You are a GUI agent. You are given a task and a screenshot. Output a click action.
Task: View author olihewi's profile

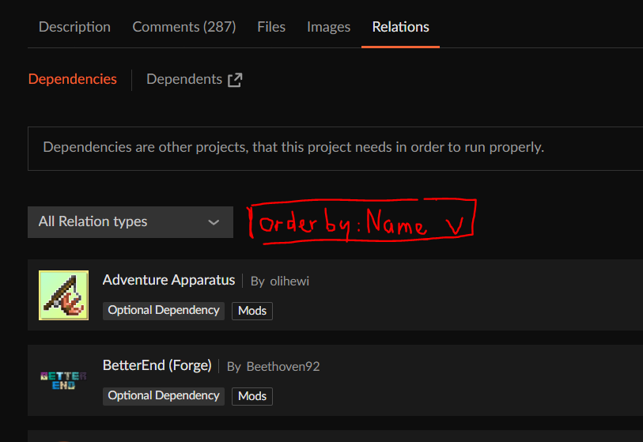(x=289, y=281)
